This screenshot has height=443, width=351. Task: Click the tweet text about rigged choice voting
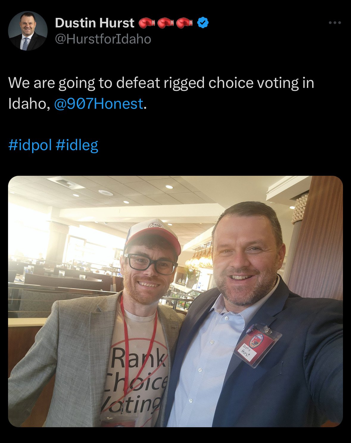pyautogui.click(x=161, y=93)
